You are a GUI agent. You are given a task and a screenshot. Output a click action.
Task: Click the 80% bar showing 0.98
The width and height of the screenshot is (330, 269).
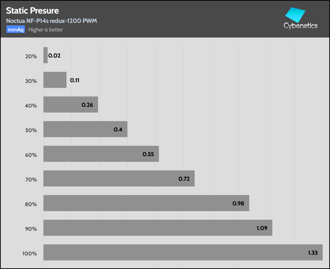[146, 203]
